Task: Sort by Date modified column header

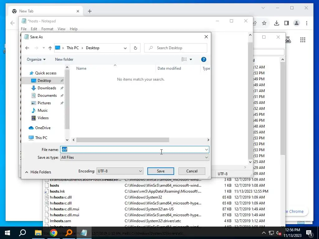Action: [169, 68]
